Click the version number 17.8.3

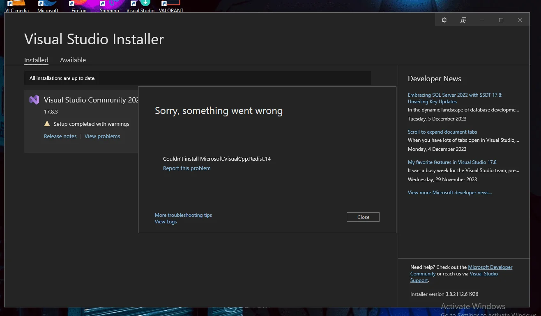click(52, 112)
